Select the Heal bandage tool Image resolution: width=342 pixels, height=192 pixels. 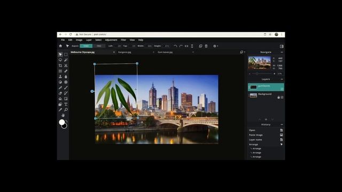tap(66, 71)
